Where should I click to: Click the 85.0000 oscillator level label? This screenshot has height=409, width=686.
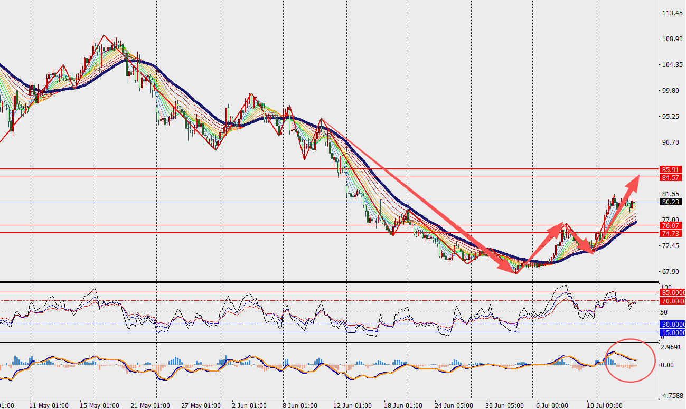tap(672, 292)
